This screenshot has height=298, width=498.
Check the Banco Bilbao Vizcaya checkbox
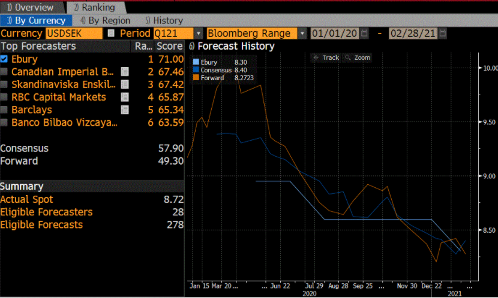tap(4, 122)
